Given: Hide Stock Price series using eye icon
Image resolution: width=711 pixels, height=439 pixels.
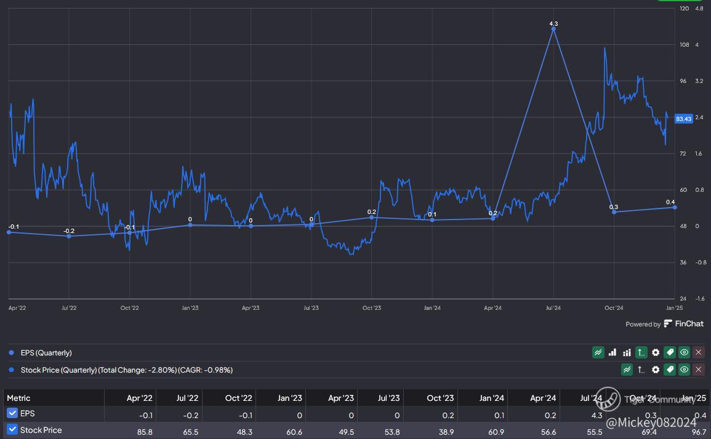Looking at the screenshot, I should tap(684, 370).
